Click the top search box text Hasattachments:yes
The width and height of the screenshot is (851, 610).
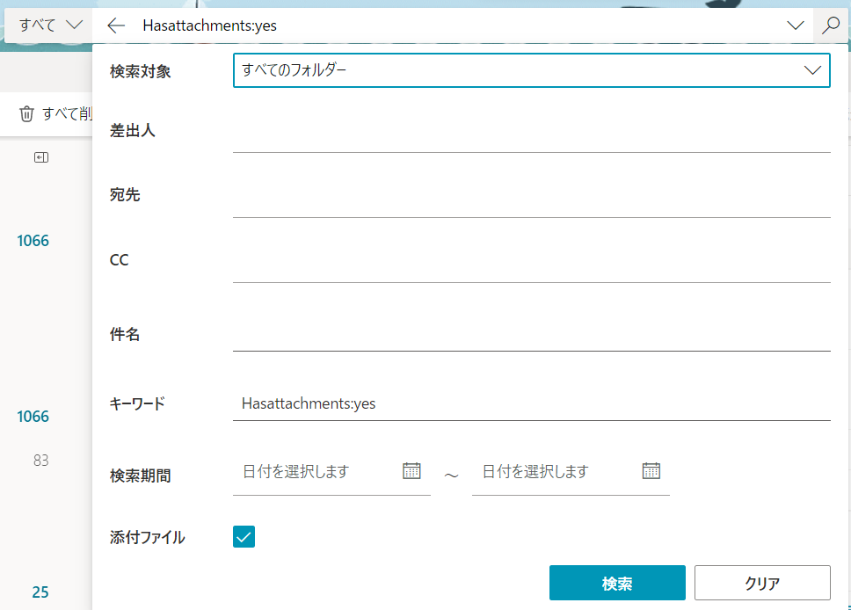tap(209, 25)
